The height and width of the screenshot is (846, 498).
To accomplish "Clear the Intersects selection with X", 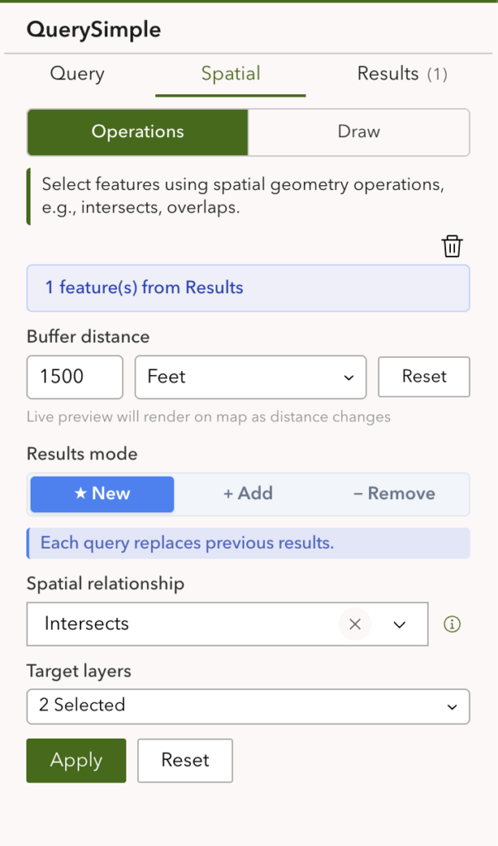I will pos(355,625).
